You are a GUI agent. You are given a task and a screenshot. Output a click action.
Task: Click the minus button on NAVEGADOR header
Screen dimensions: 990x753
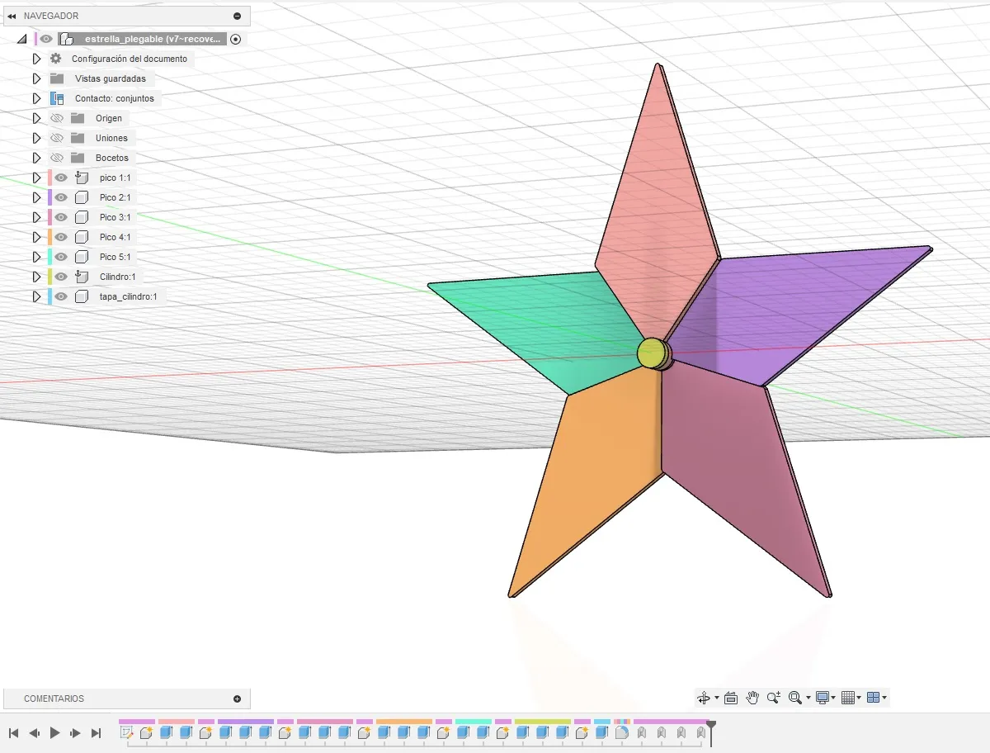coord(238,16)
